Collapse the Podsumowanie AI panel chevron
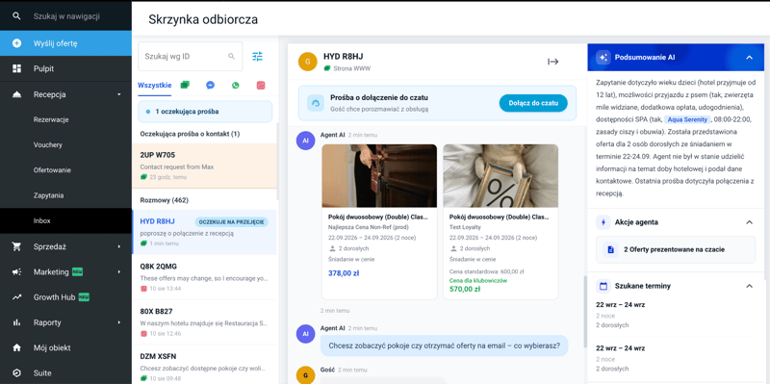The height and width of the screenshot is (384, 770). pos(749,57)
